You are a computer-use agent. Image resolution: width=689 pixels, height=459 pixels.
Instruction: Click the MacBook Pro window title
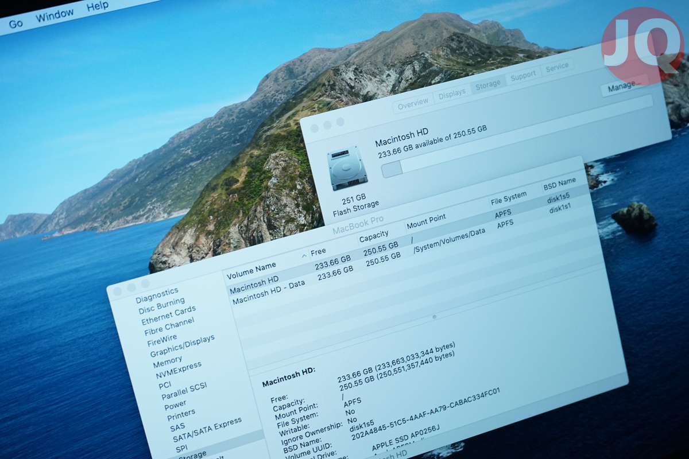click(358, 224)
